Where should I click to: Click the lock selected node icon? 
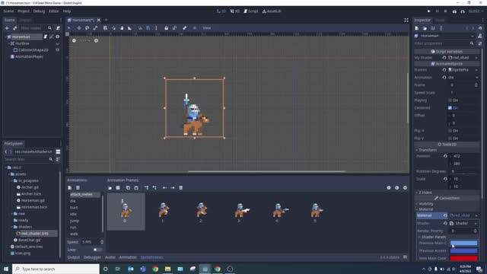click(166, 28)
